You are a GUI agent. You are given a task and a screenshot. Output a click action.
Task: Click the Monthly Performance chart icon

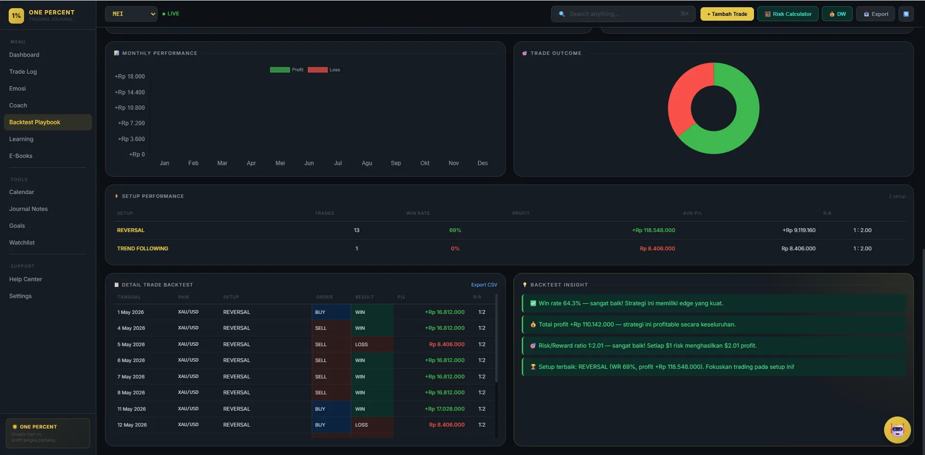tap(117, 53)
